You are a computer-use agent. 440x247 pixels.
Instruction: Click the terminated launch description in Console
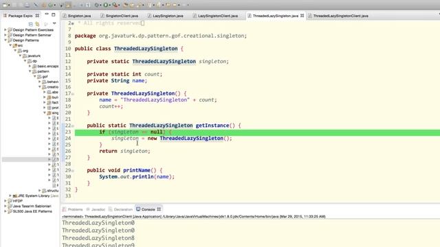pos(194,217)
